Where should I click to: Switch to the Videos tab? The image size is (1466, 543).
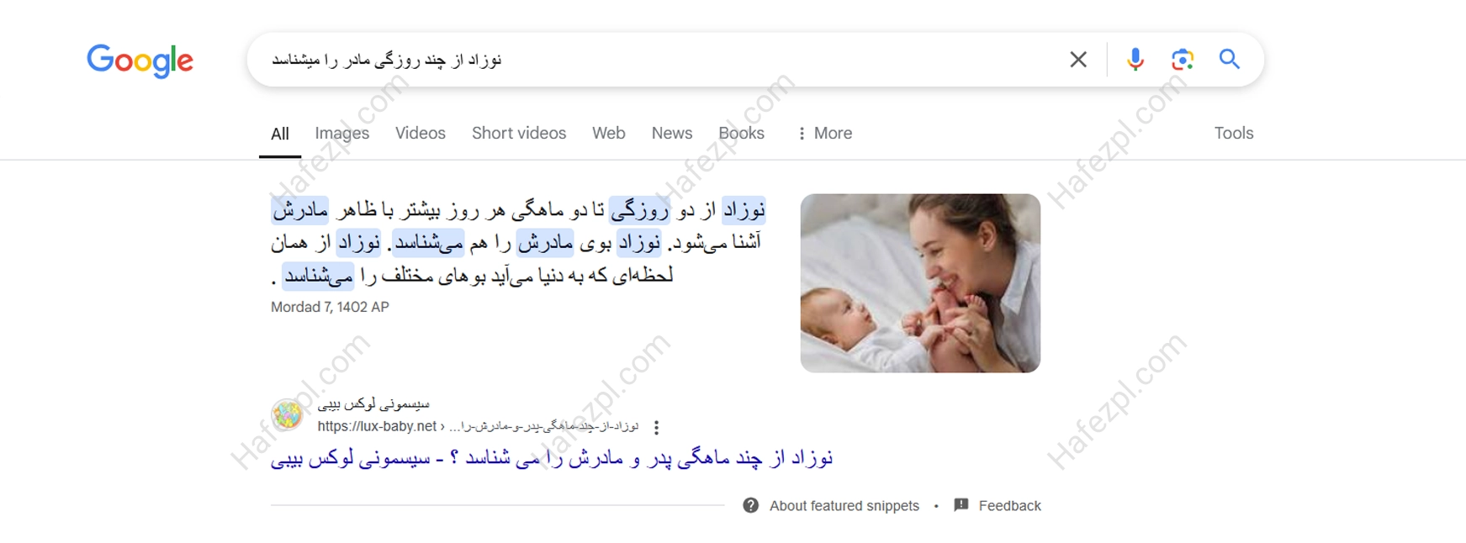(x=421, y=133)
